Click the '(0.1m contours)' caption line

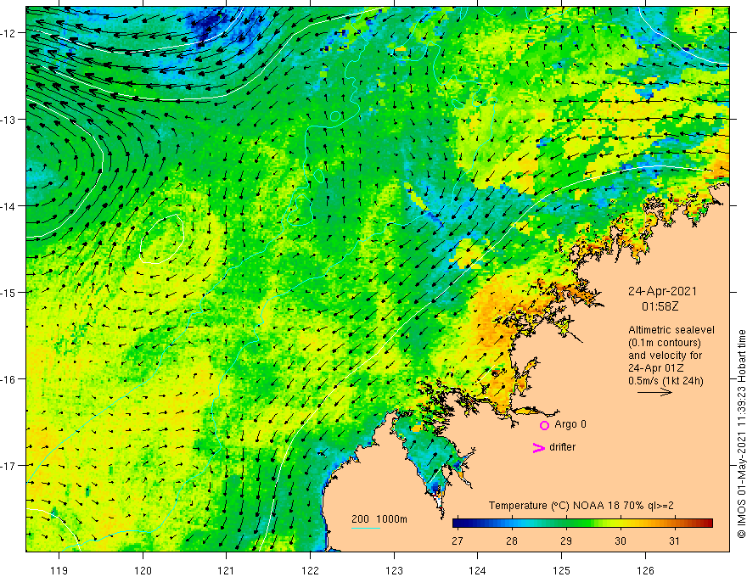[x=665, y=343]
